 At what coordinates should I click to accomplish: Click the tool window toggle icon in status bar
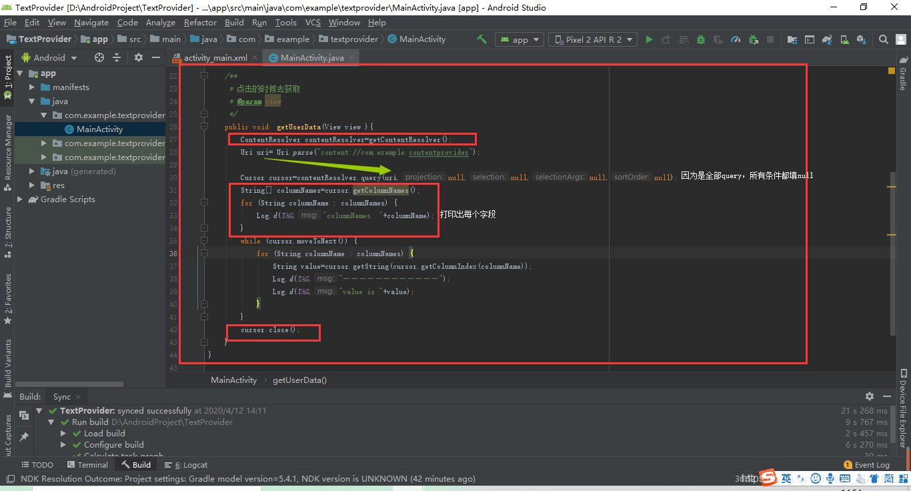pyautogui.click(x=9, y=478)
